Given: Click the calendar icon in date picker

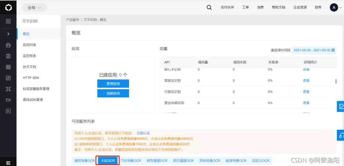Looking at the screenshot, I should pyautogui.click(x=333, y=50).
